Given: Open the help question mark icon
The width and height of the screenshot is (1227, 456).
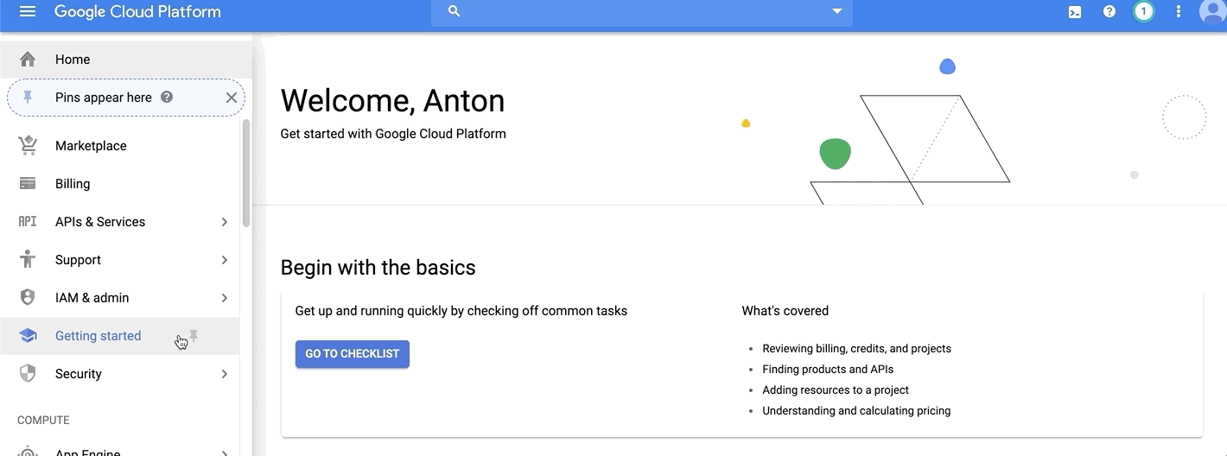Looking at the screenshot, I should click(x=1109, y=12).
